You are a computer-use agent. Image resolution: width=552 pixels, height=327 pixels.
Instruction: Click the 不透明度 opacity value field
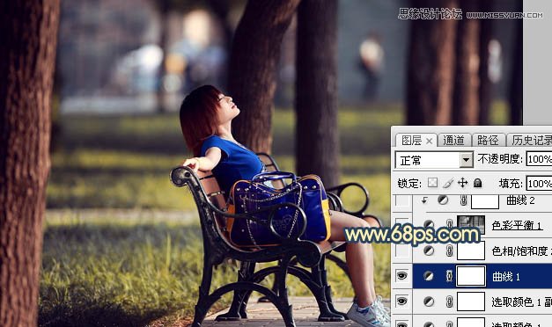539,159
